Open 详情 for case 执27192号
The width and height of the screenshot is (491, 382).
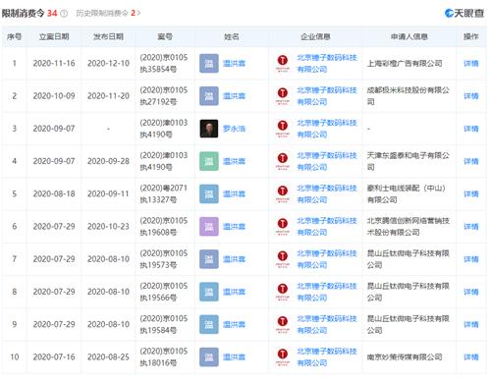click(x=471, y=96)
